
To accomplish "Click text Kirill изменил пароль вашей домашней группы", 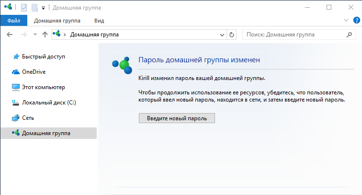I will pos(202,78).
